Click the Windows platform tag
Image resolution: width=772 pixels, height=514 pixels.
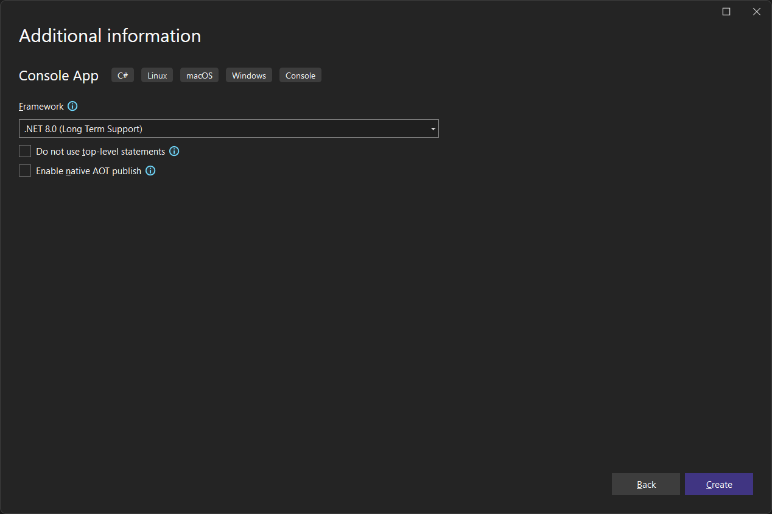click(249, 76)
